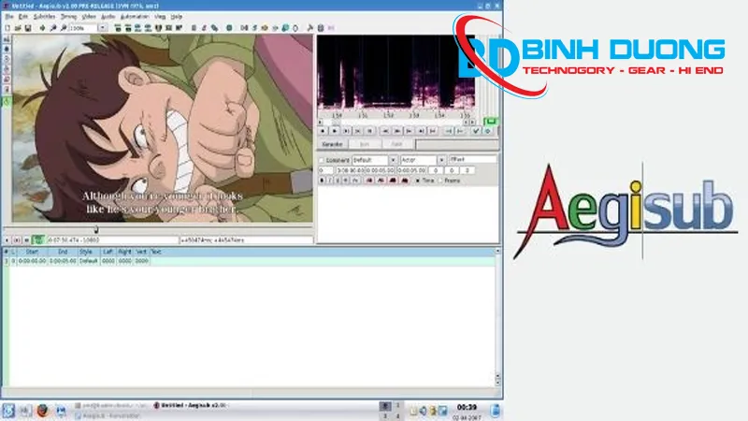
Task: Select the first subtitle row in grid
Action: point(249,261)
